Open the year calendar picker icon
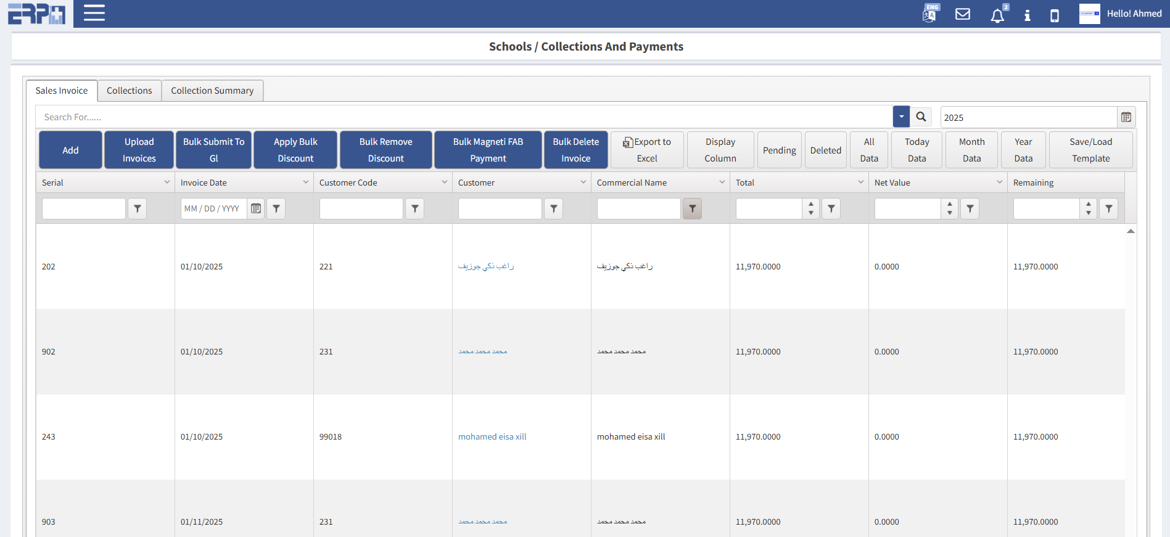Image resolution: width=1170 pixels, height=537 pixels. tap(1126, 117)
